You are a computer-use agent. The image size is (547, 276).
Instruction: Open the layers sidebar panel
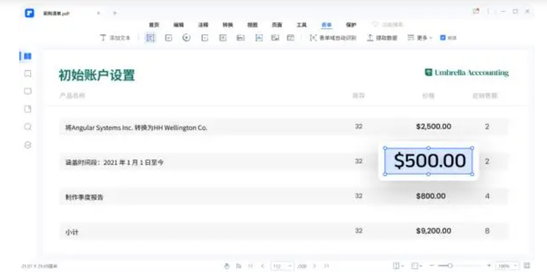(x=28, y=145)
